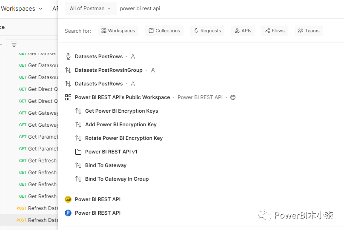The width and height of the screenshot is (344, 230).
Task: Click request icon beside Get Power BI Encryption Keys
Action: coord(78,111)
